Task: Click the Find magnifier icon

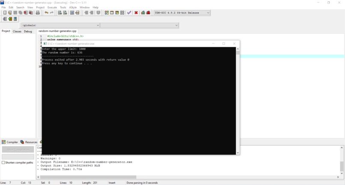Action: click(x=59, y=13)
